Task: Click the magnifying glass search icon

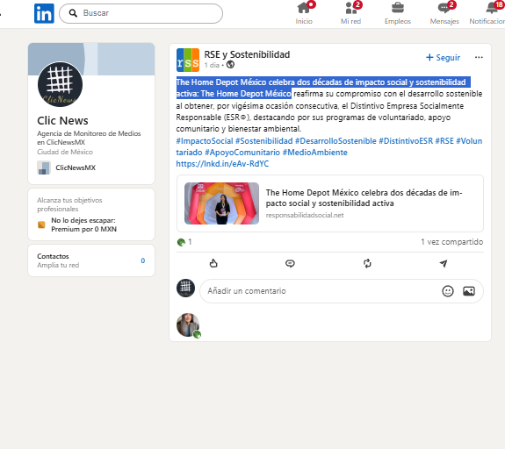Action: pyautogui.click(x=73, y=13)
